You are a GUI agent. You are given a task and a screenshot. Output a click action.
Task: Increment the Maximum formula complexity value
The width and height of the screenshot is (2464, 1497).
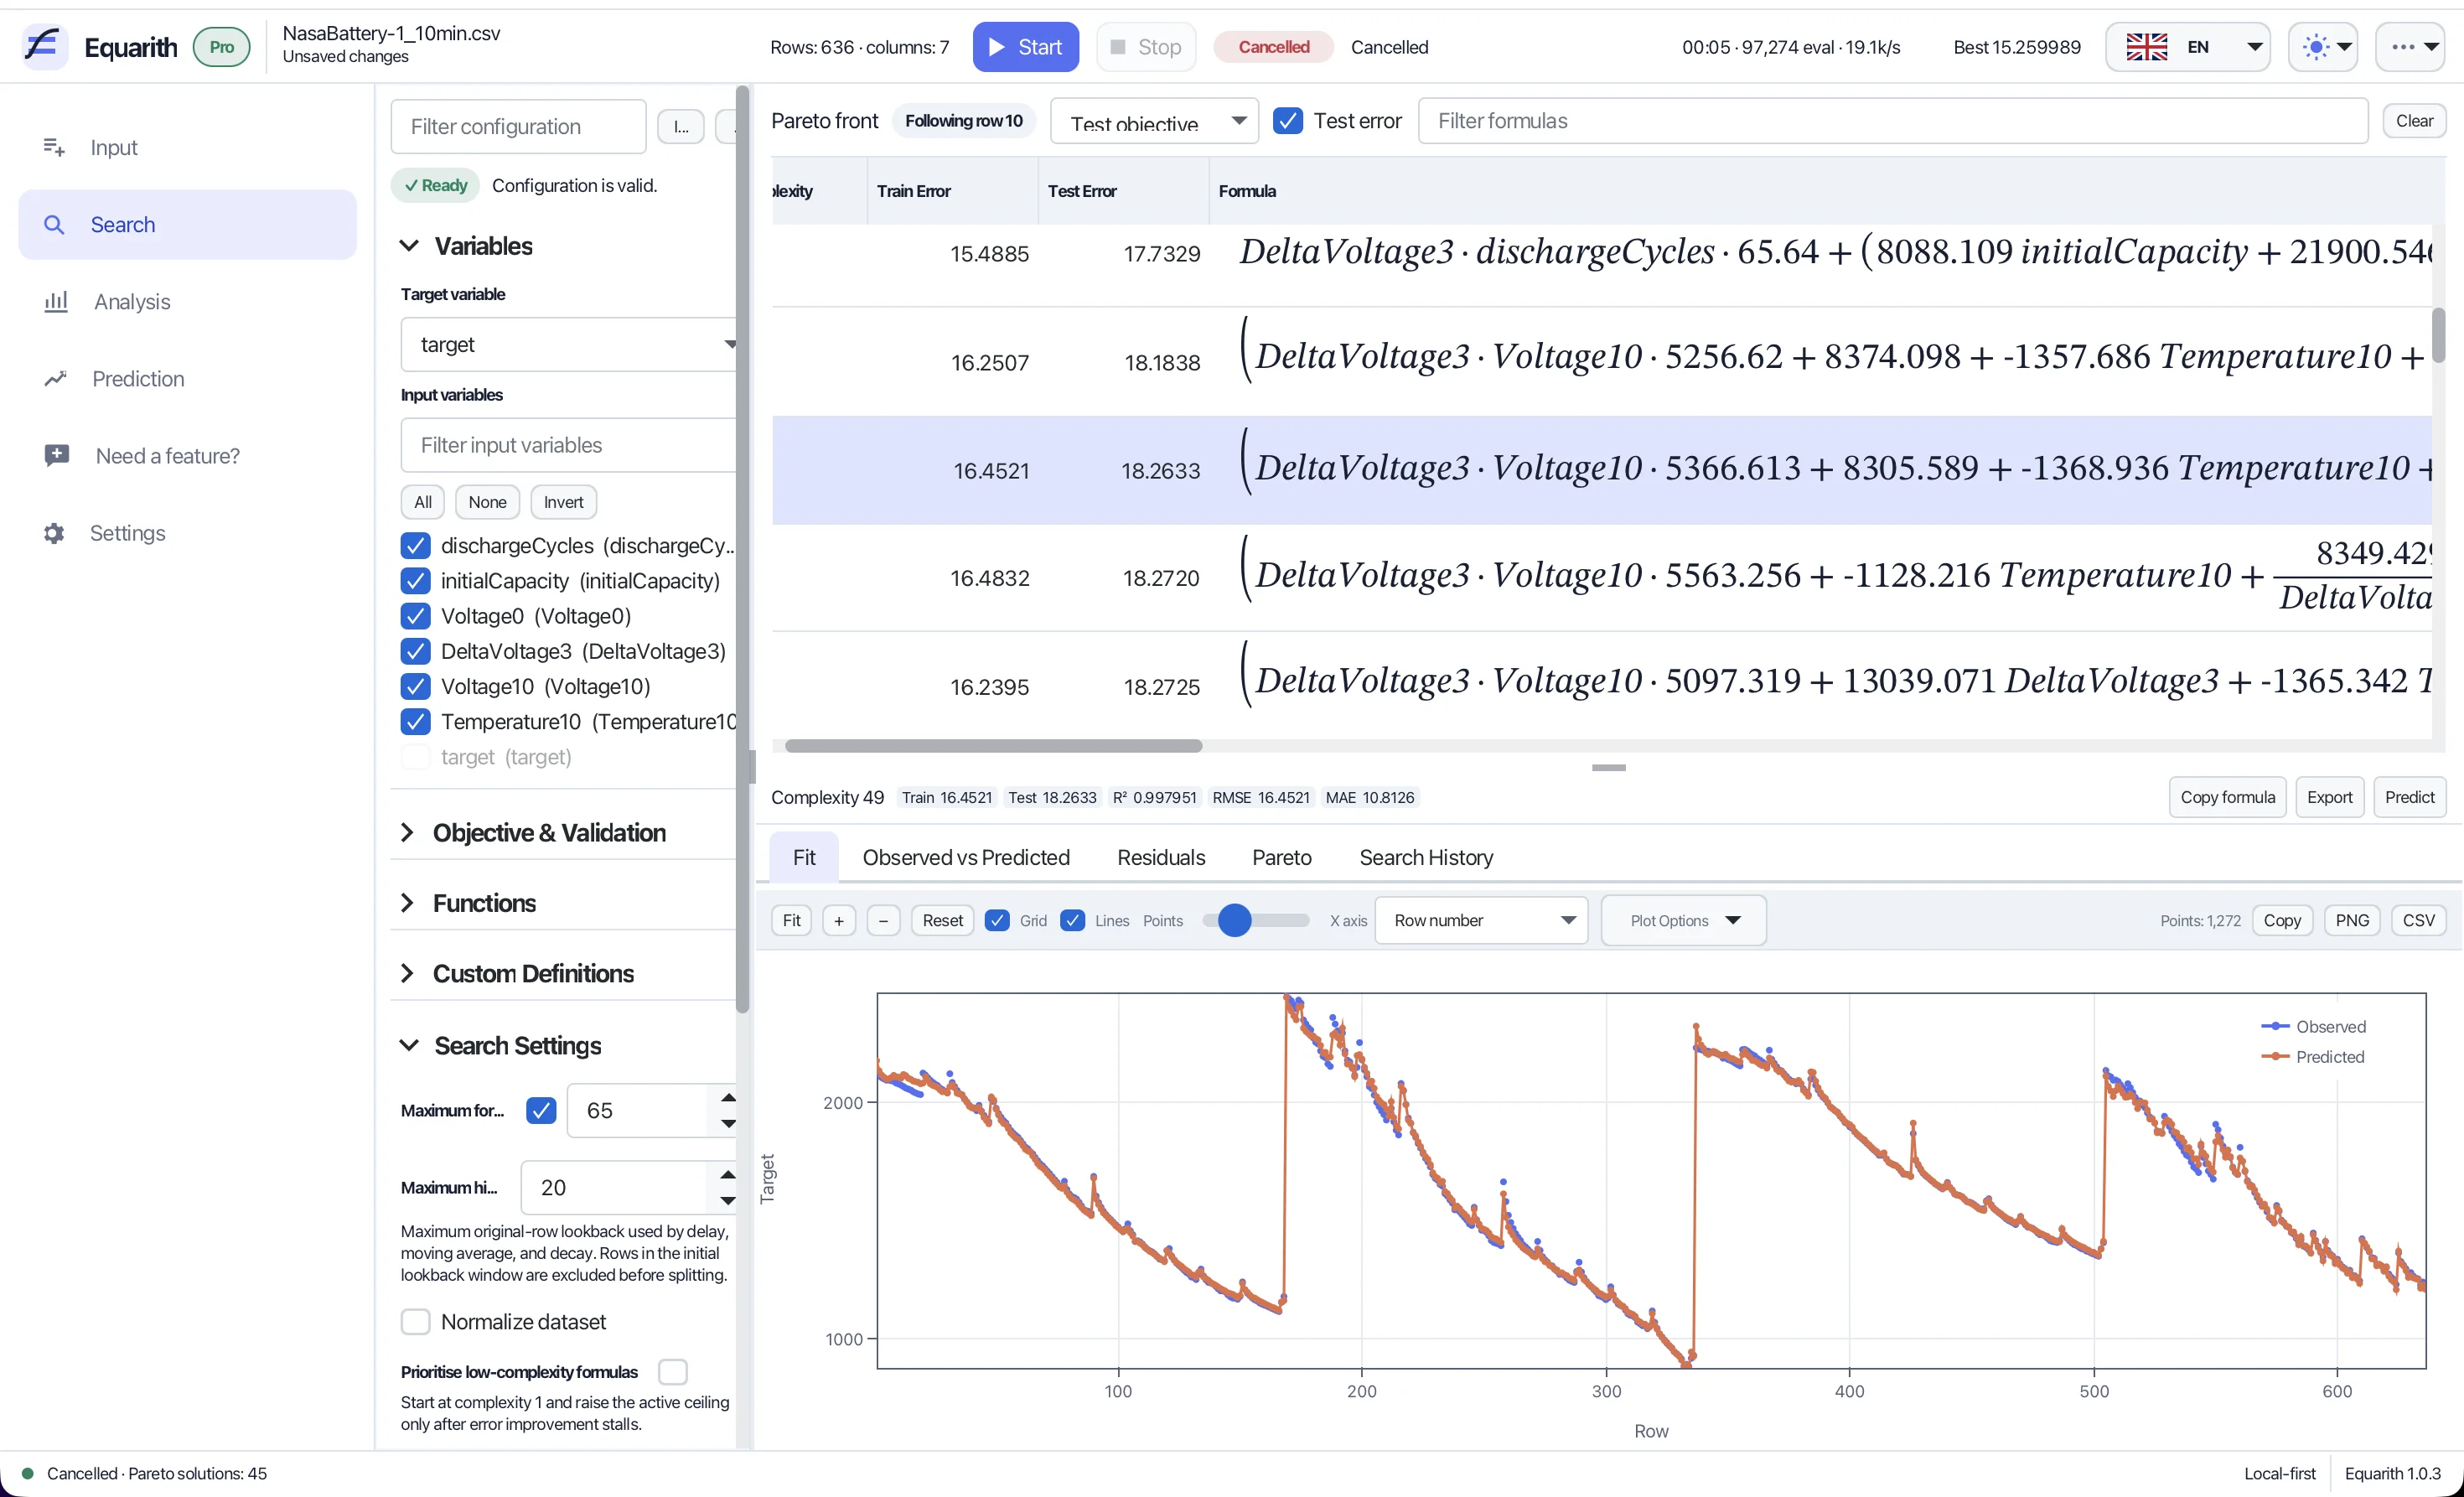(x=729, y=1097)
